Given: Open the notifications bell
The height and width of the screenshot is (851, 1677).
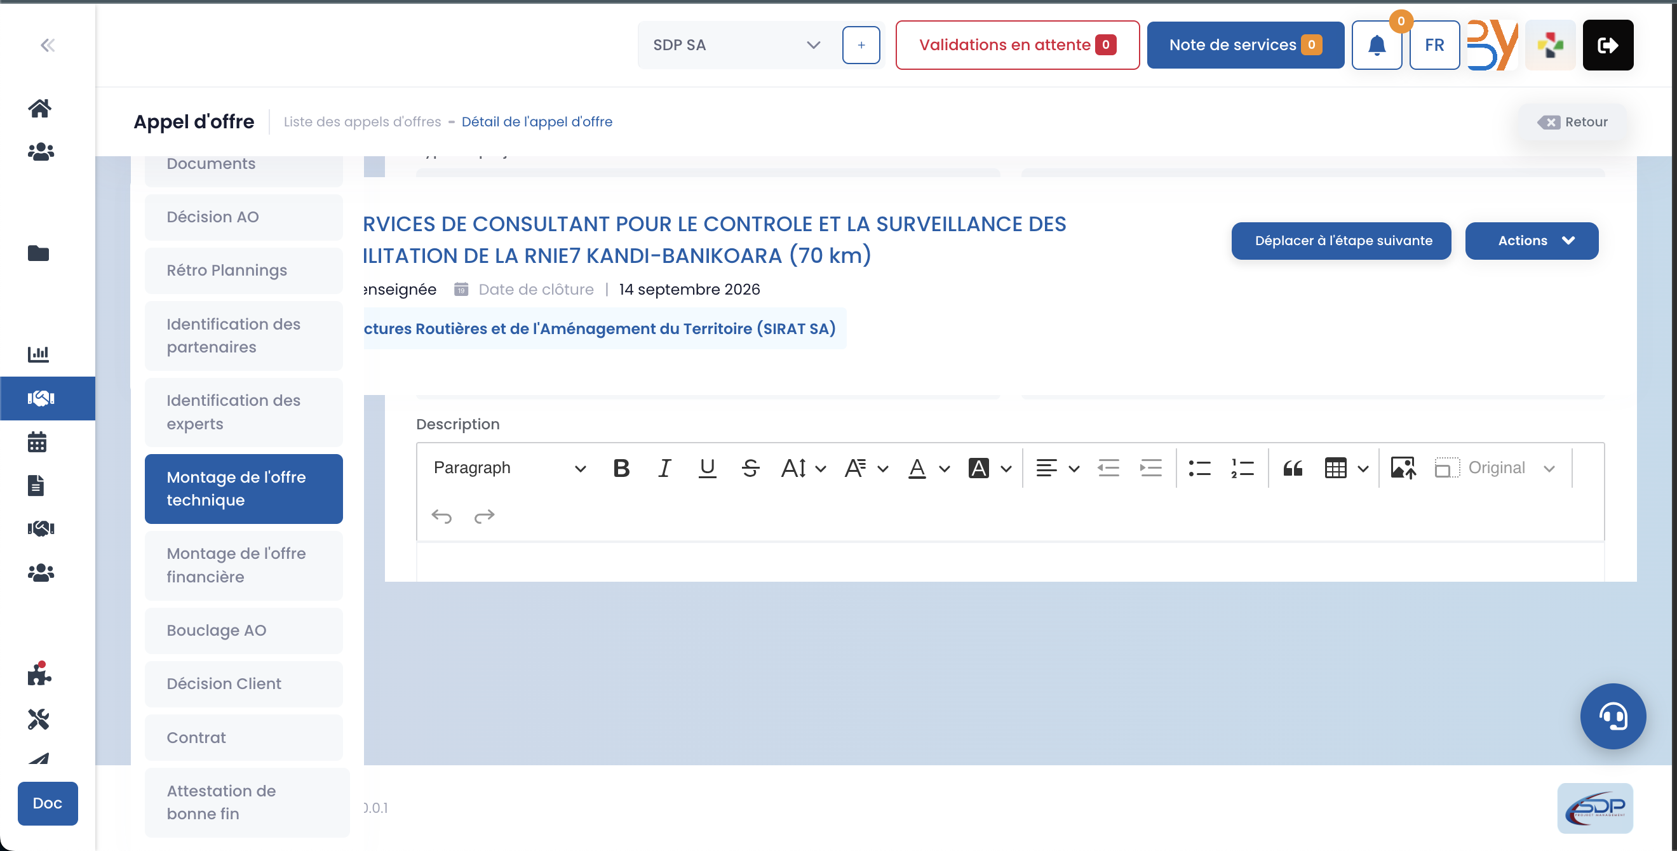Looking at the screenshot, I should tap(1377, 45).
